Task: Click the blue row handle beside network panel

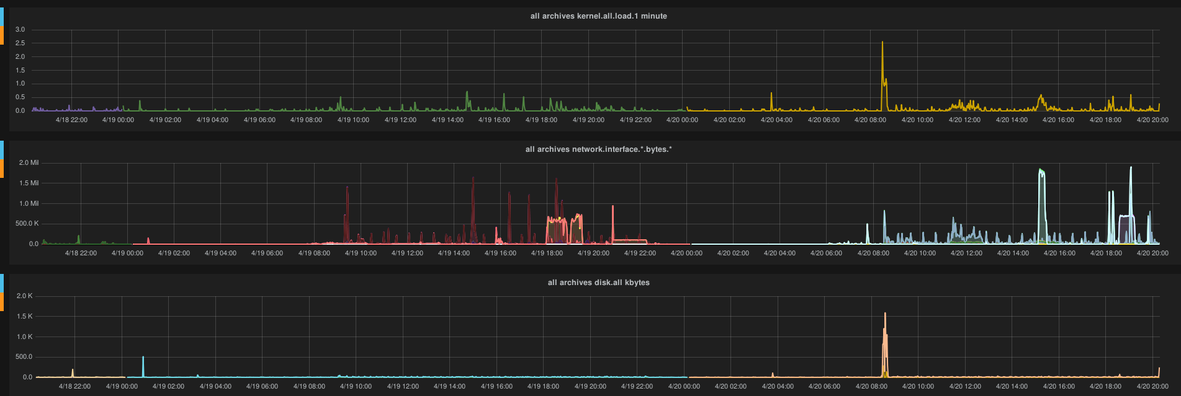Action: pos(2,150)
